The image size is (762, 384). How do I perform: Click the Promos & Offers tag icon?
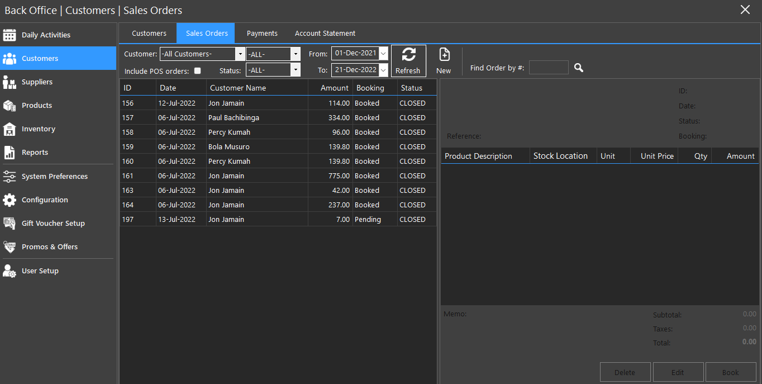point(9,247)
